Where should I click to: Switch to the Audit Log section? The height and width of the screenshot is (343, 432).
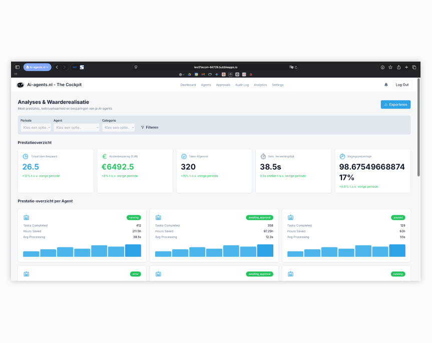pyautogui.click(x=241, y=85)
